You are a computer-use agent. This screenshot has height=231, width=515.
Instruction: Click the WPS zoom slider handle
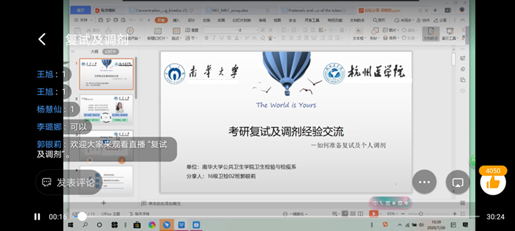420,214
